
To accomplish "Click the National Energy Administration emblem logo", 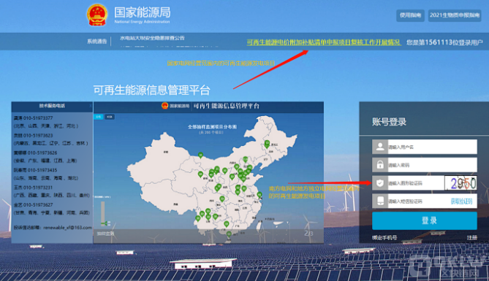I will tap(97, 15).
